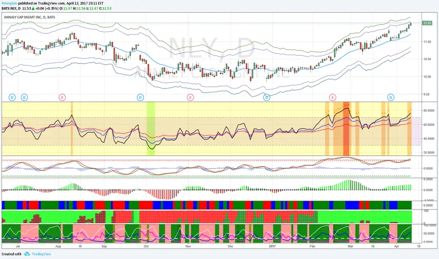Click the BATS:NLY, D symbol header text
The height and width of the screenshot is (259, 439).
click(x=11, y=8)
